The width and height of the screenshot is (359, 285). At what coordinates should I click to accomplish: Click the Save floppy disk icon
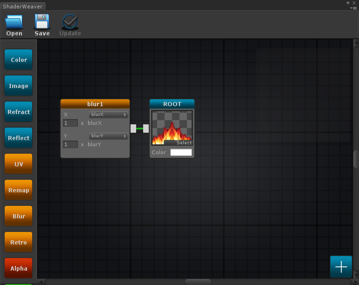tap(42, 21)
